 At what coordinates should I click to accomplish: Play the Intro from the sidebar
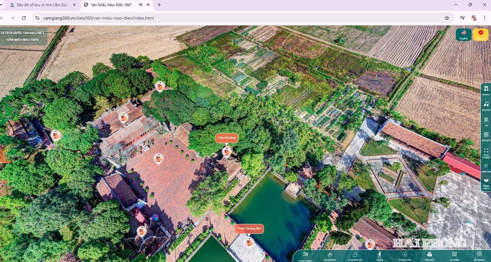tap(486, 90)
